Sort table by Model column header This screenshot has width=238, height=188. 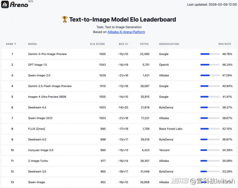click(x=32, y=44)
